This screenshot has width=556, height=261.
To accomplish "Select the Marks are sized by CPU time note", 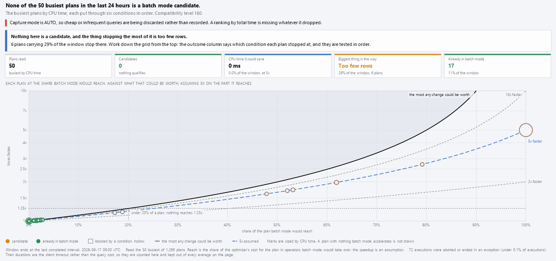I will click(x=341, y=241).
